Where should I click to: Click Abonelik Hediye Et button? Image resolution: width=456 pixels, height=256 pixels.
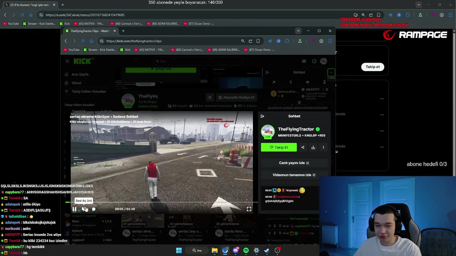click(x=236, y=97)
